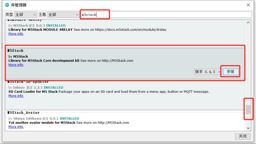
Task: Click the vertical scrollbar thumb
Action: coord(248,109)
